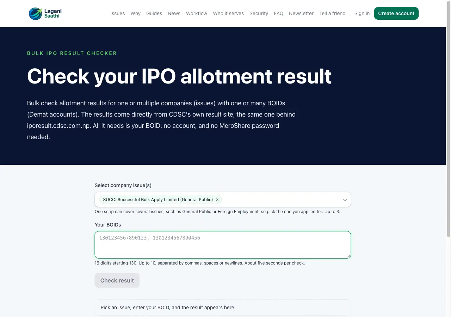Expand the company issue dropdown arrow
Image resolution: width=451 pixels, height=317 pixels.
tap(345, 200)
